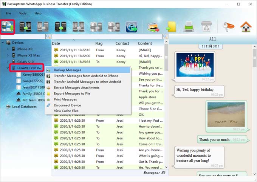257x182 pixels.
Task: Select the iPhone XS Max device
Action: tap(28, 55)
